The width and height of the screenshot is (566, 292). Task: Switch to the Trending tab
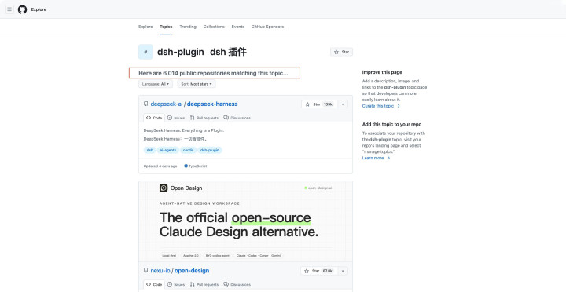(188, 27)
